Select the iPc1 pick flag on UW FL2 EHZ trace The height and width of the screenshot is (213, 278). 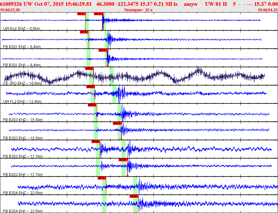[x=91, y=87]
